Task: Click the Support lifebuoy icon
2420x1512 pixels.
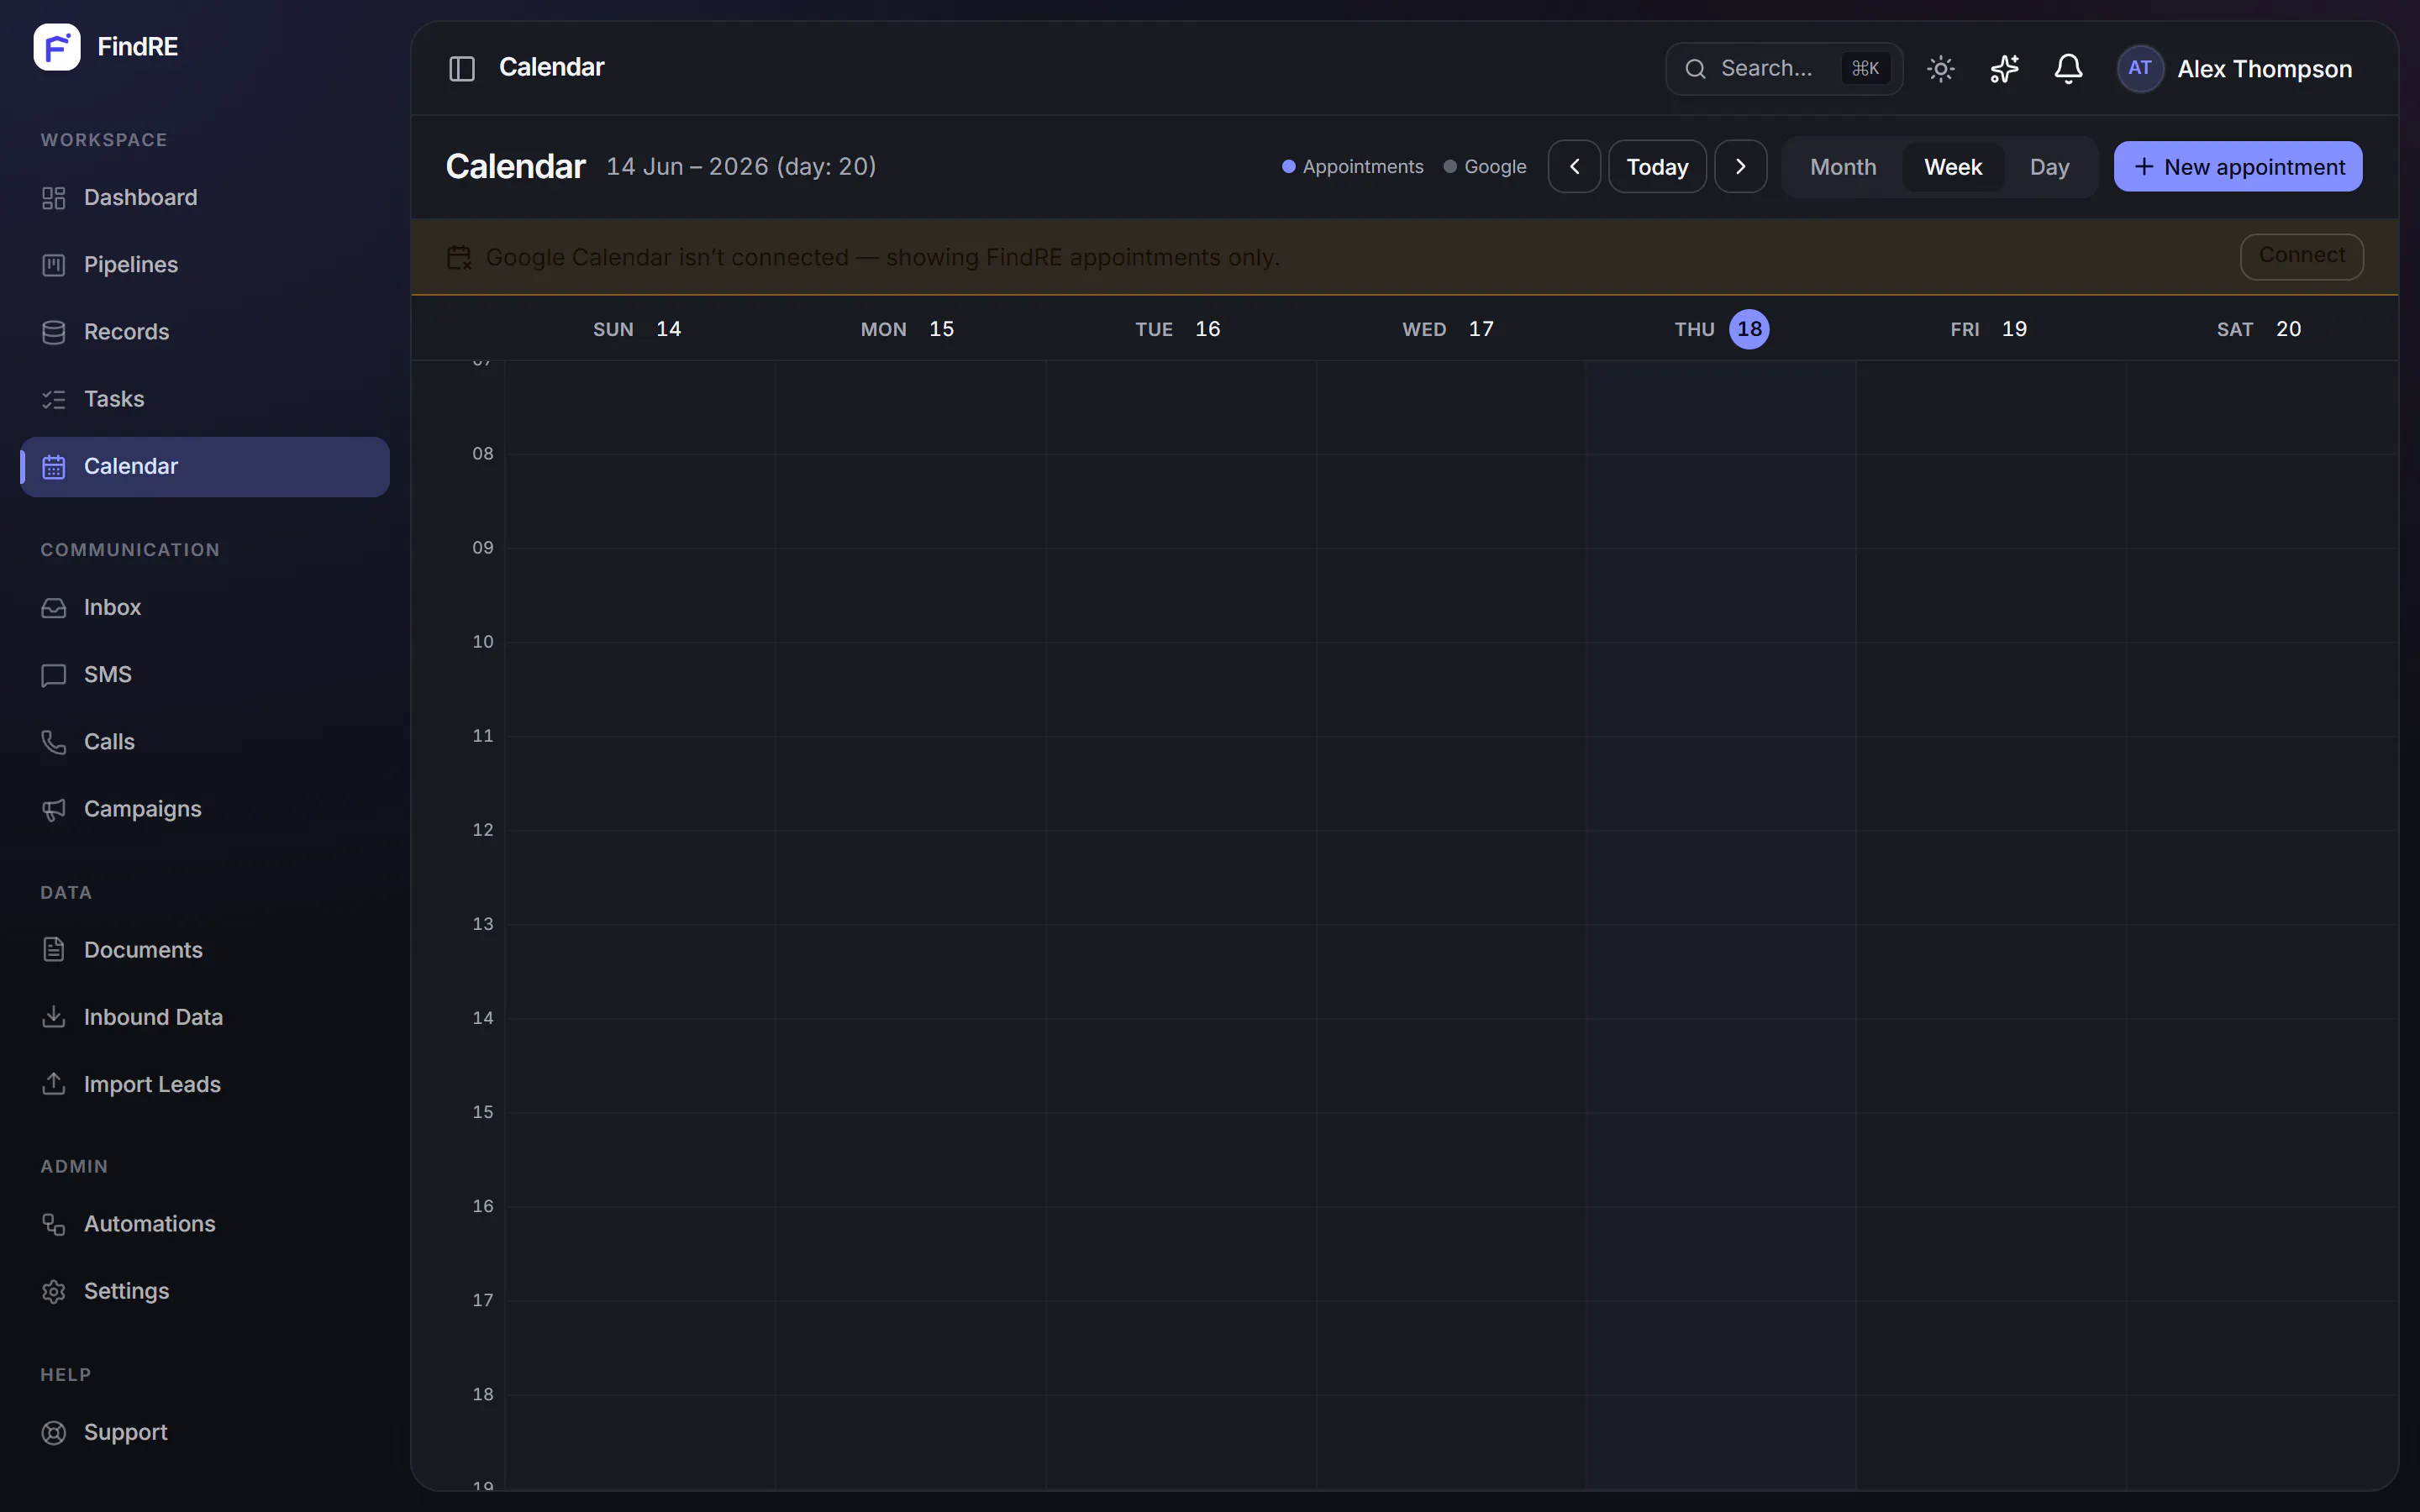Action: point(54,1432)
